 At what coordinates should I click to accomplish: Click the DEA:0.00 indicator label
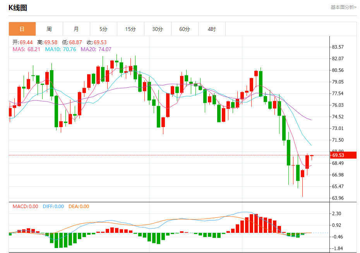click(x=79, y=207)
